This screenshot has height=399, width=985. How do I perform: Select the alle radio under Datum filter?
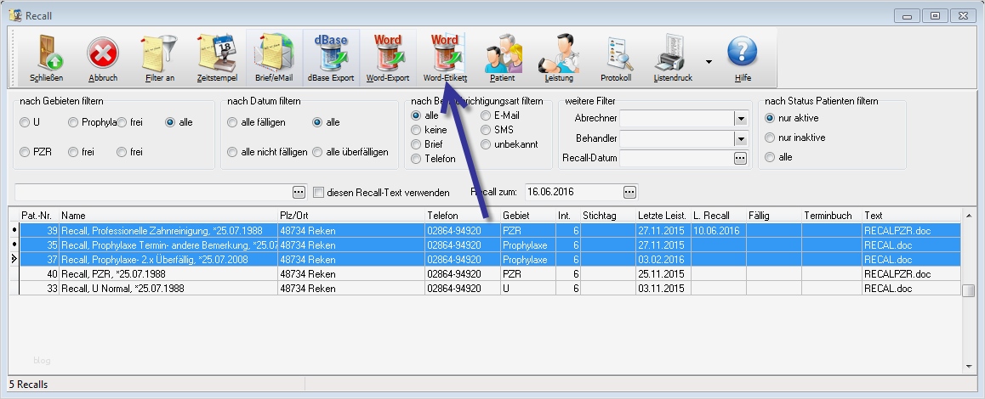click(317, 122)
